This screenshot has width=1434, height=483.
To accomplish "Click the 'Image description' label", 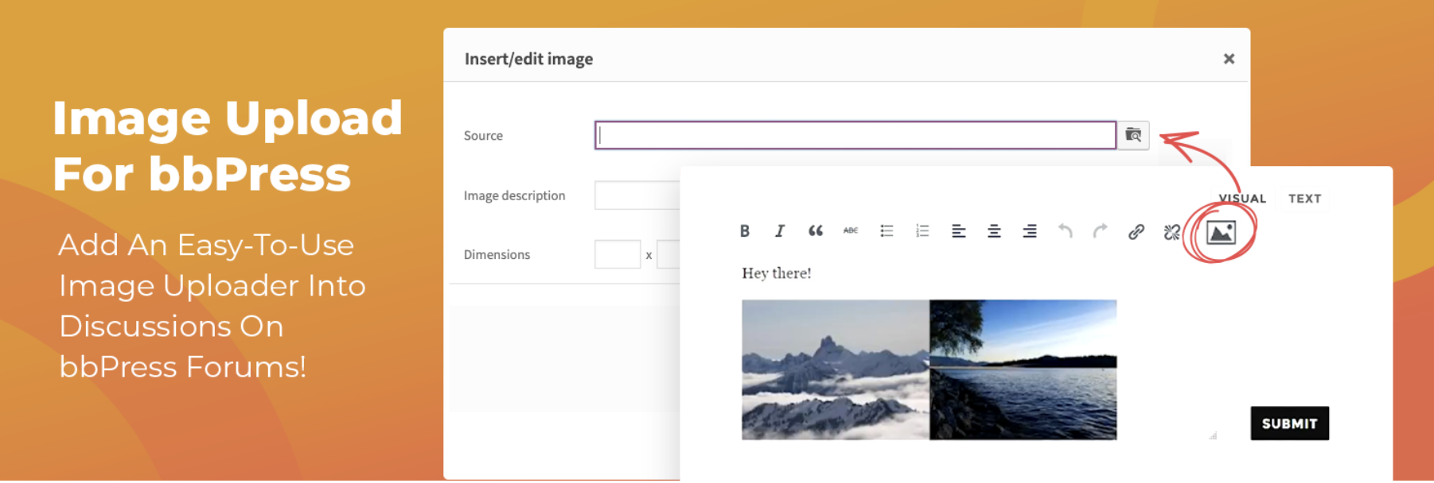I will (x=514, y=195).
